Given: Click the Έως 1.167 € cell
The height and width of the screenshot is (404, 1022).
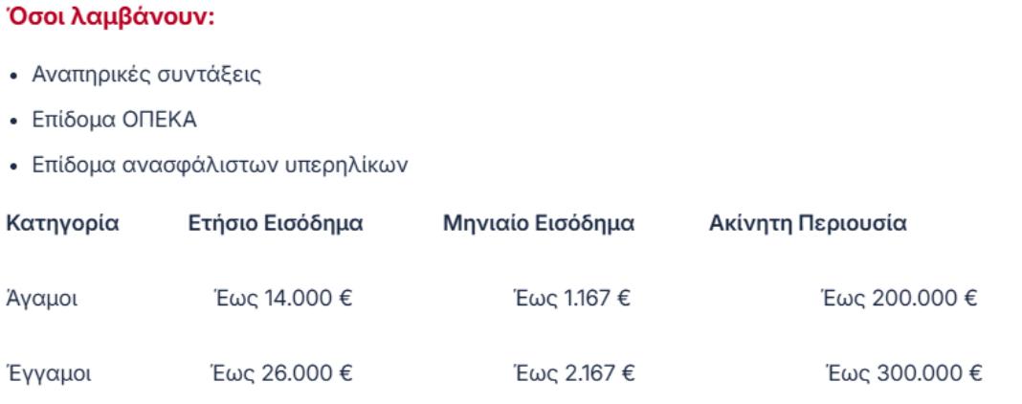Looking at the screenshot, I should (x=571, y=299).
